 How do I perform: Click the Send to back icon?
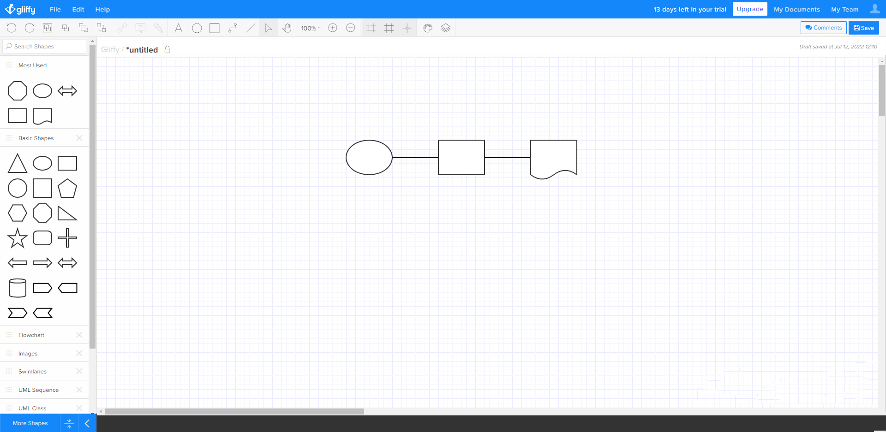[102, 28]
